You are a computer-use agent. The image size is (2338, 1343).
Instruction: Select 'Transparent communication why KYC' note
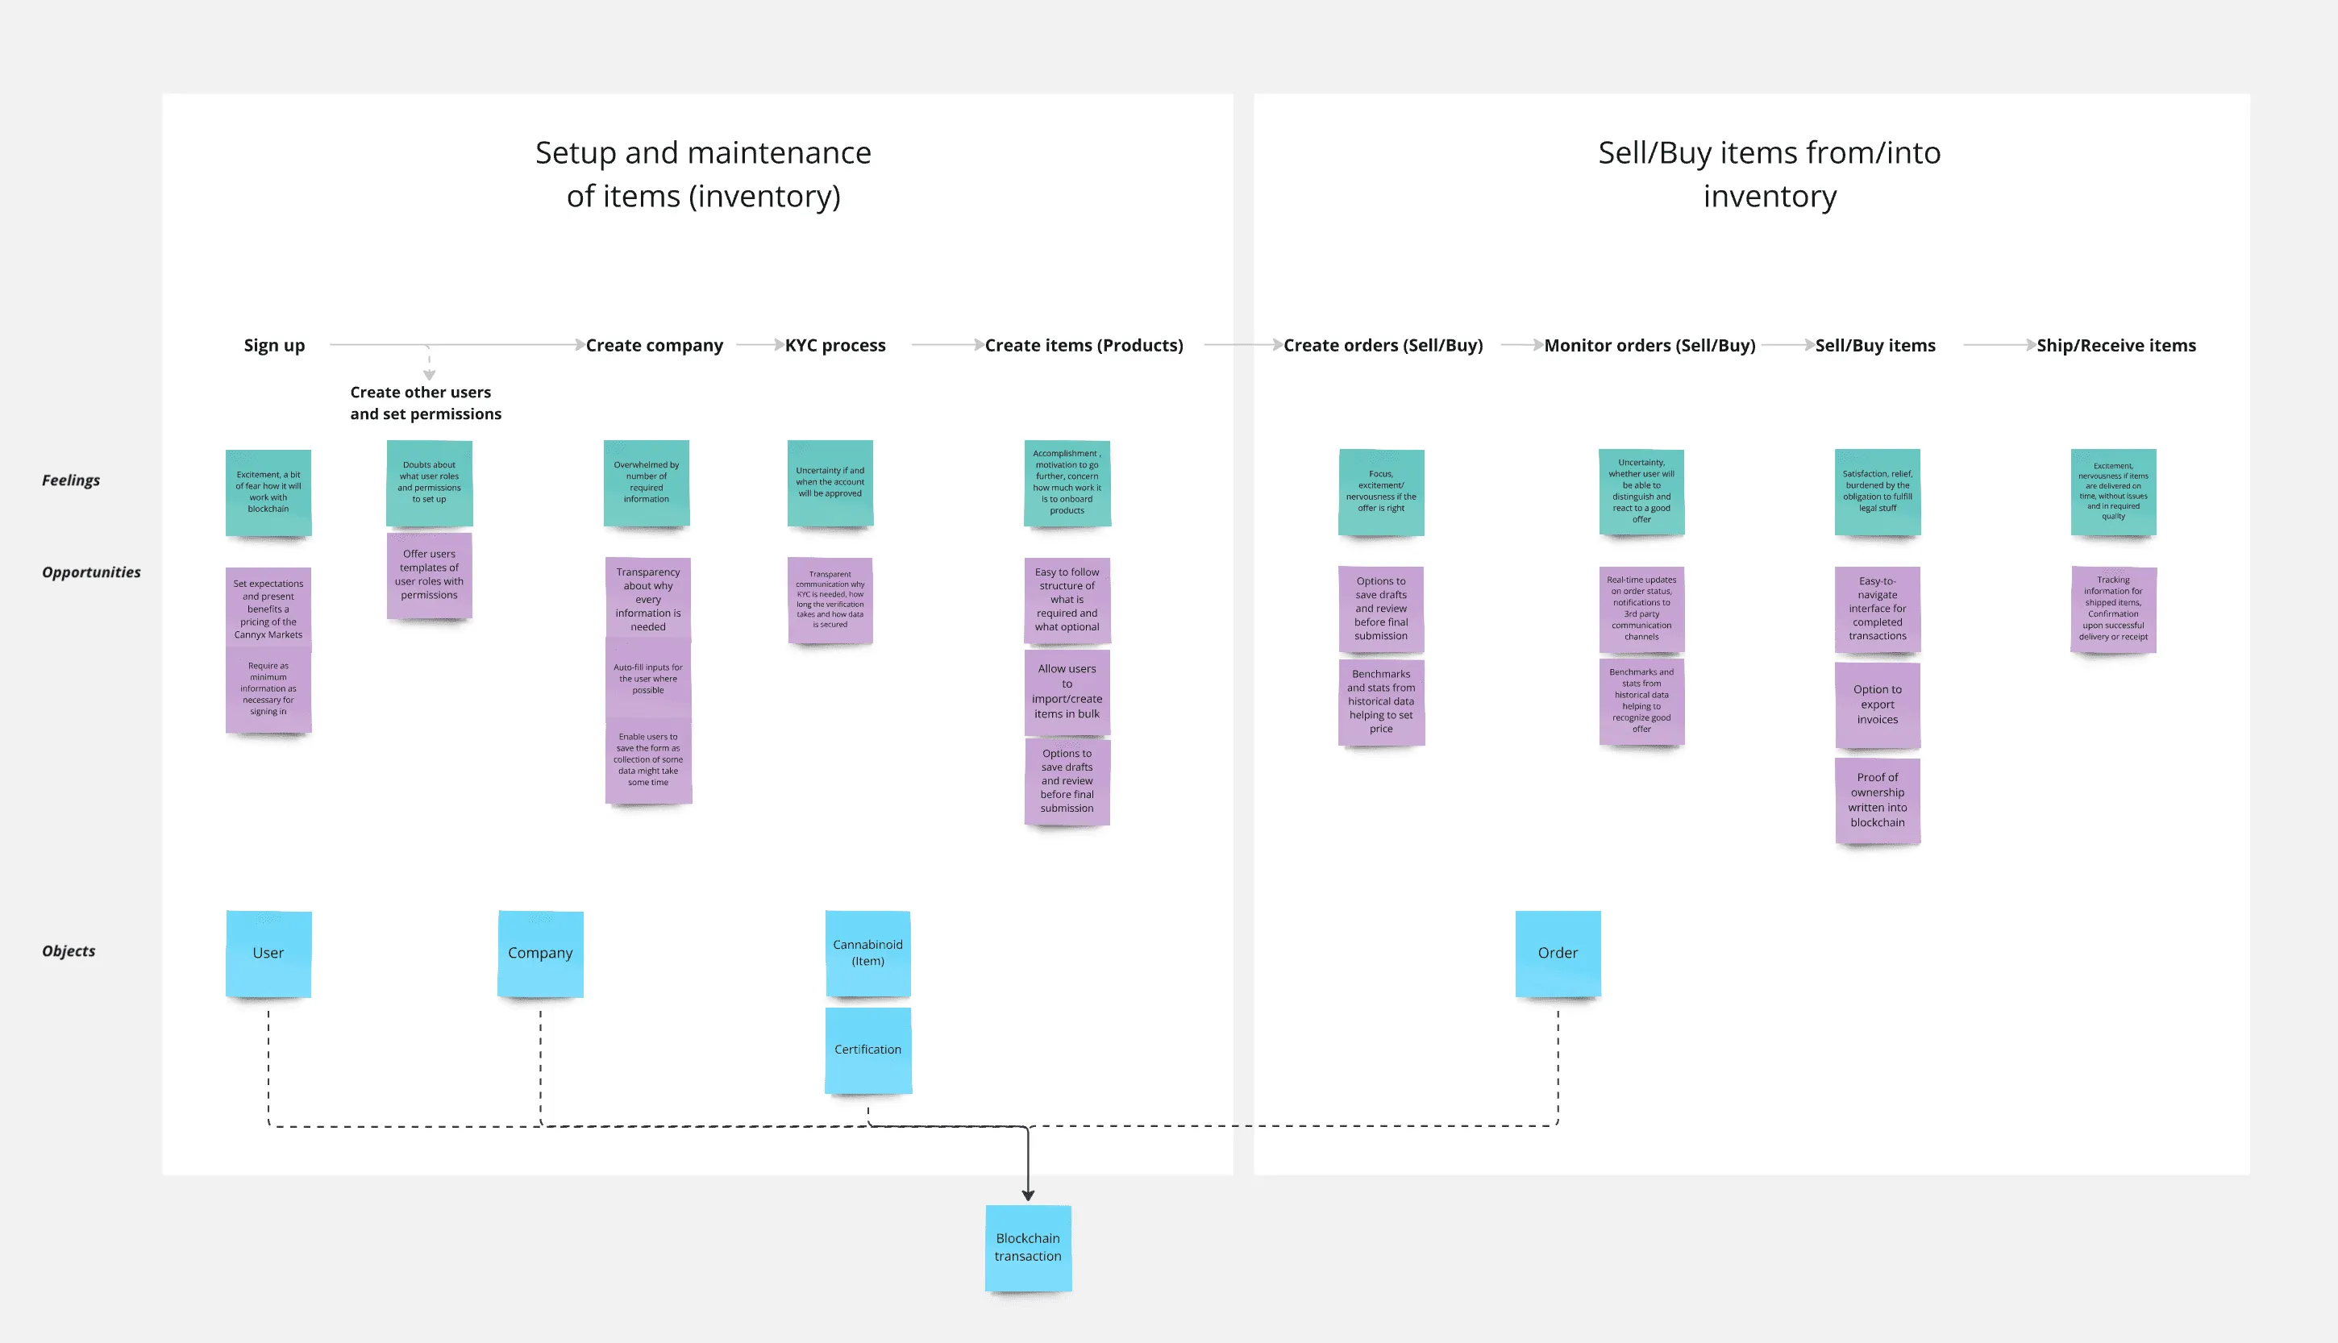pyautogui.click(x=830, y=600)
